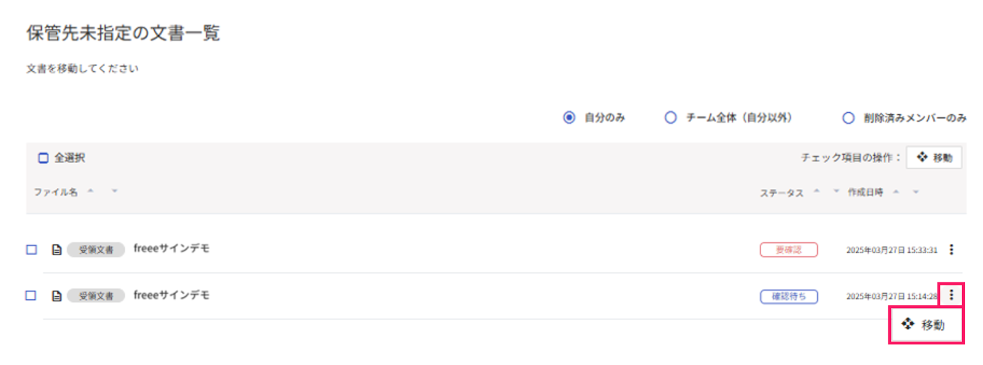Image resolution: width=983 pixels, height=365 pixels.
Task: Click document icon of the 確認待ち row
Action: pos(57,296)
